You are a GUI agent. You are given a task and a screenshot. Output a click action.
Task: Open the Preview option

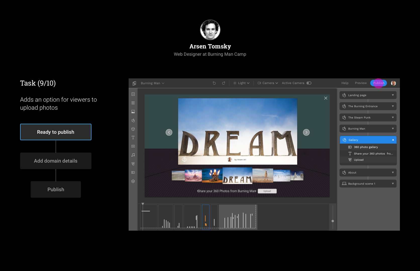tap(361, 83)
